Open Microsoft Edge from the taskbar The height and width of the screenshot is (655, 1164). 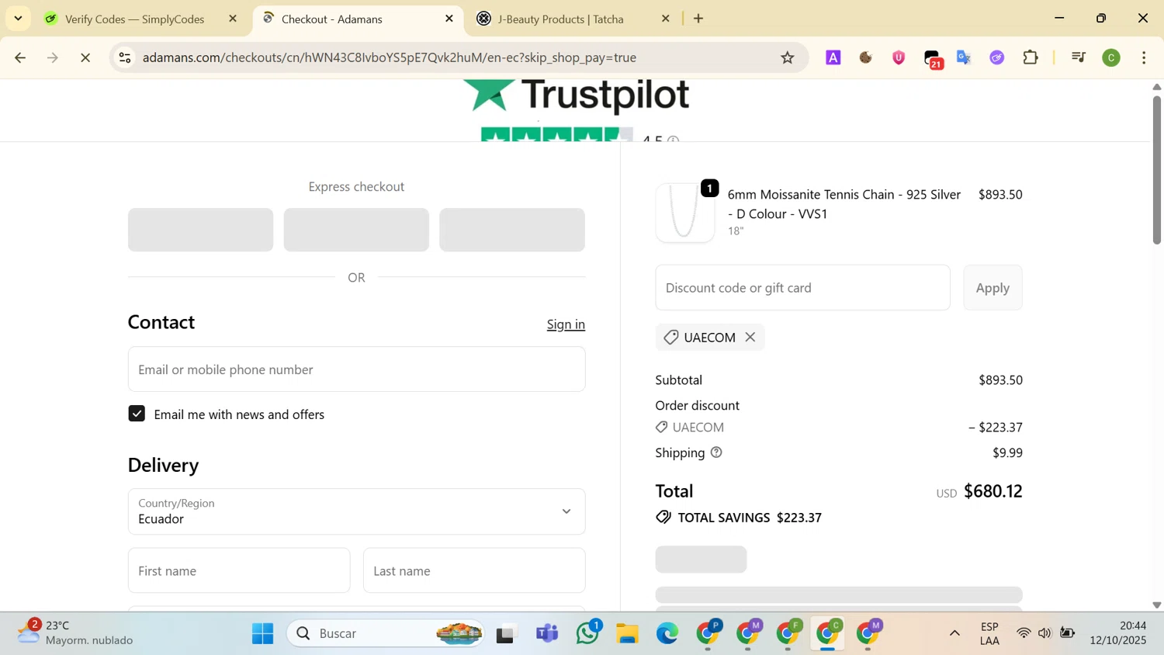pos(667,634)
